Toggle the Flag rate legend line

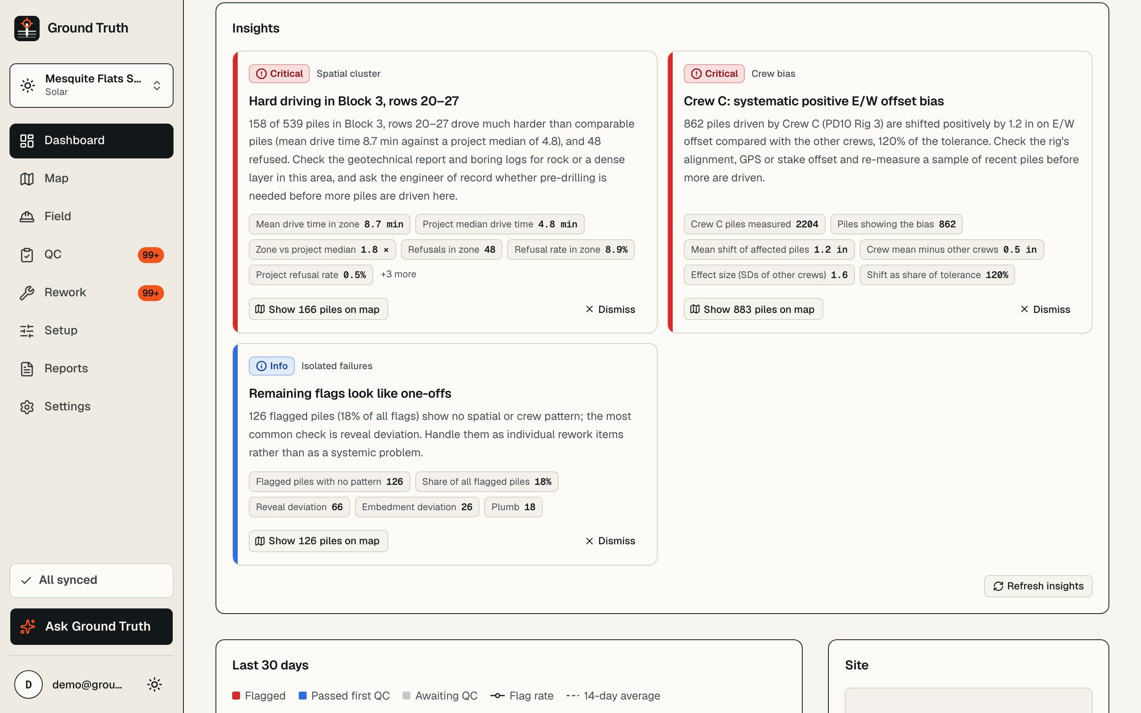(522, 696)
